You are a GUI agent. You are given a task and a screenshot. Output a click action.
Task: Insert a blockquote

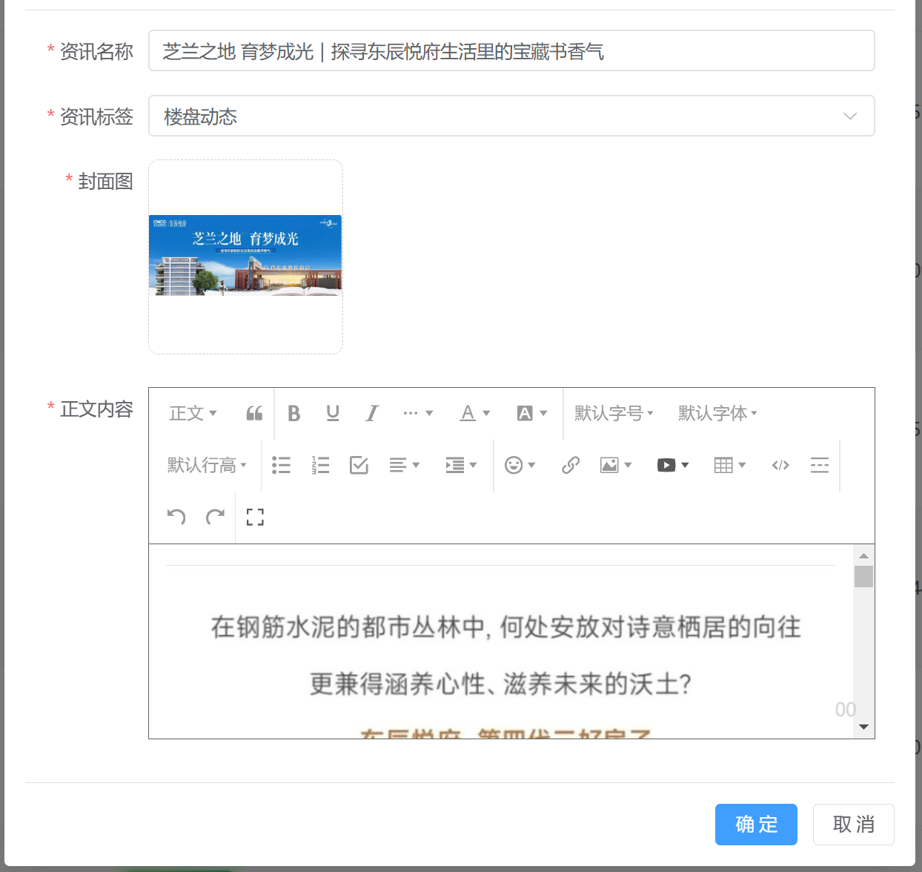click(x=254, y=413)
